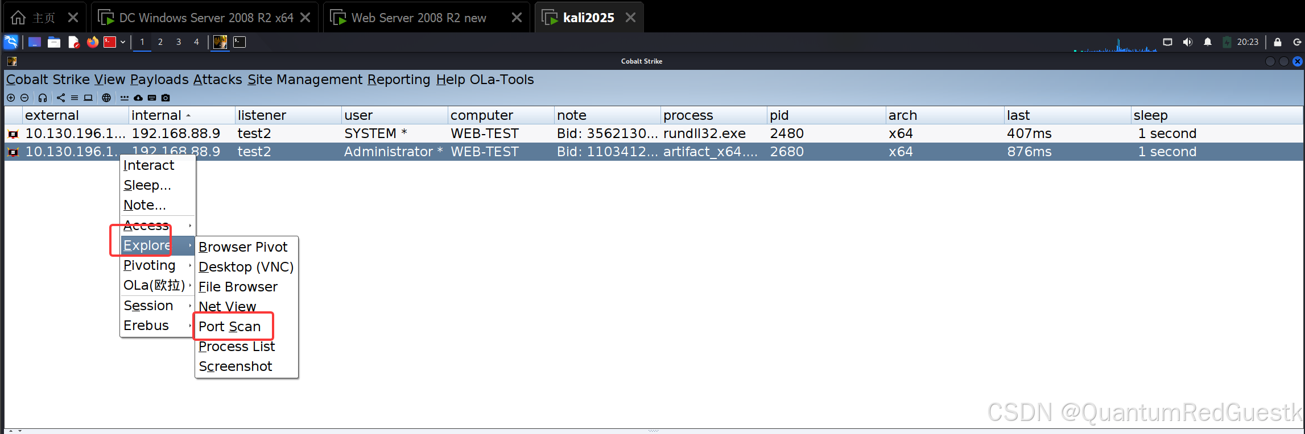
Task: Open the Help menu
Action: (x=451, y=80)
